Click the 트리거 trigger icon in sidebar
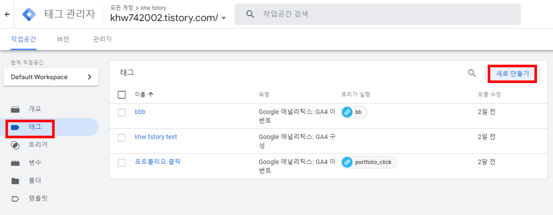 point(15,145)
